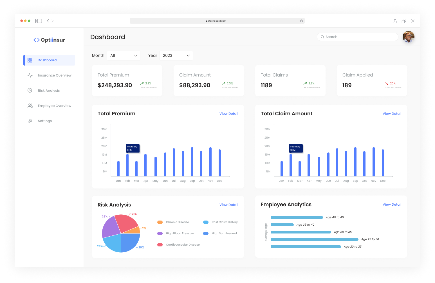Viewport: 435px width, 283px height.
Task: Go back with browser back arrow
Action: 48,21
